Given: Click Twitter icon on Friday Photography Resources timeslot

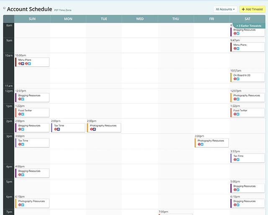Looking at the screenshot, I should [x=202, y=144].
